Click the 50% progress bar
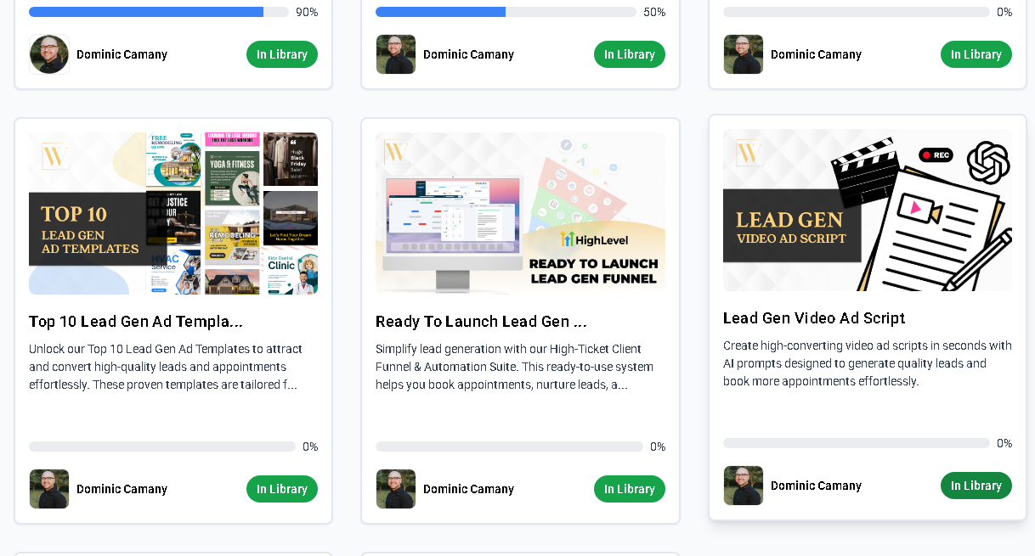The height and width of the screenshot is (556, 1035). [506, 12]
